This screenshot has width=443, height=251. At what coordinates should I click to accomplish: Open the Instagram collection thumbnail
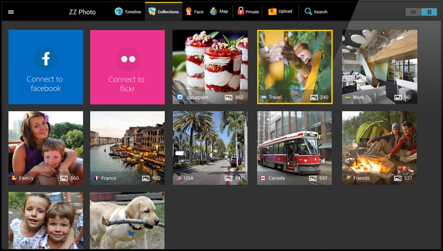(210, 67)
